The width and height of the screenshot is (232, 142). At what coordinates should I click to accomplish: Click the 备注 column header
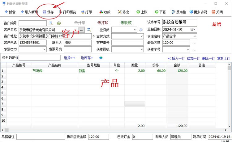coord(202,65)
